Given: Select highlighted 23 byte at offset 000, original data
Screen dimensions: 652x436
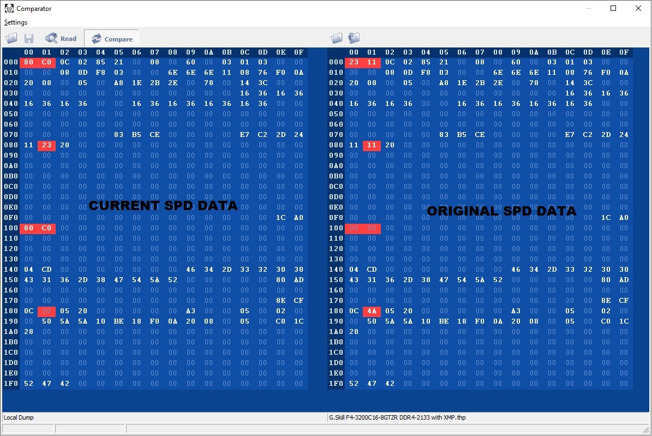Looking at the screenshot, I should pos(354,62).
